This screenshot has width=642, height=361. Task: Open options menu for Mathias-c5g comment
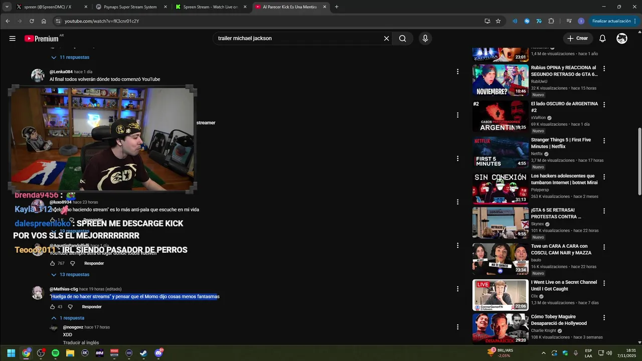pyautogui.click(x=457, y=289)
